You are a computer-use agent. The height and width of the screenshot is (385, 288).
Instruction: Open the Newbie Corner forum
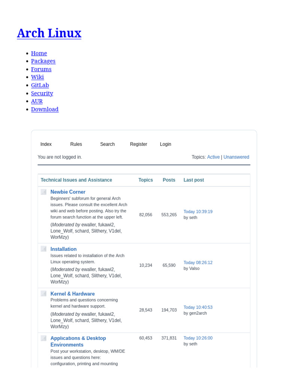pos(68,192)
